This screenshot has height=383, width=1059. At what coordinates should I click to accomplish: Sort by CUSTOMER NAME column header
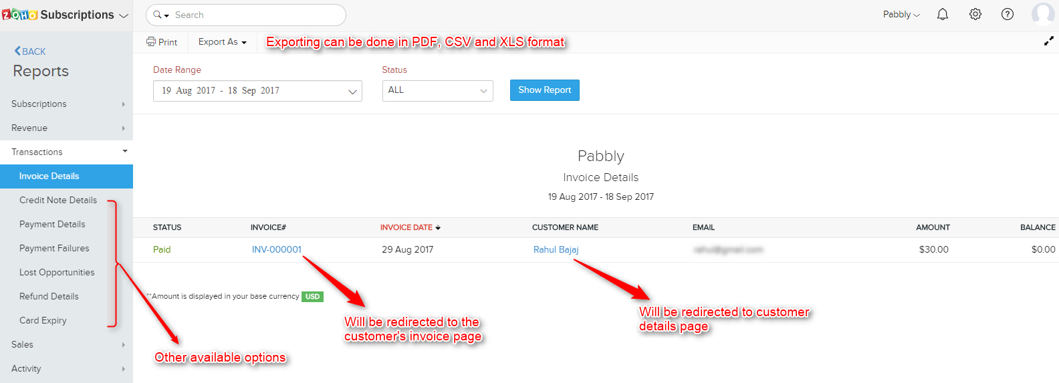coord(565,228)
